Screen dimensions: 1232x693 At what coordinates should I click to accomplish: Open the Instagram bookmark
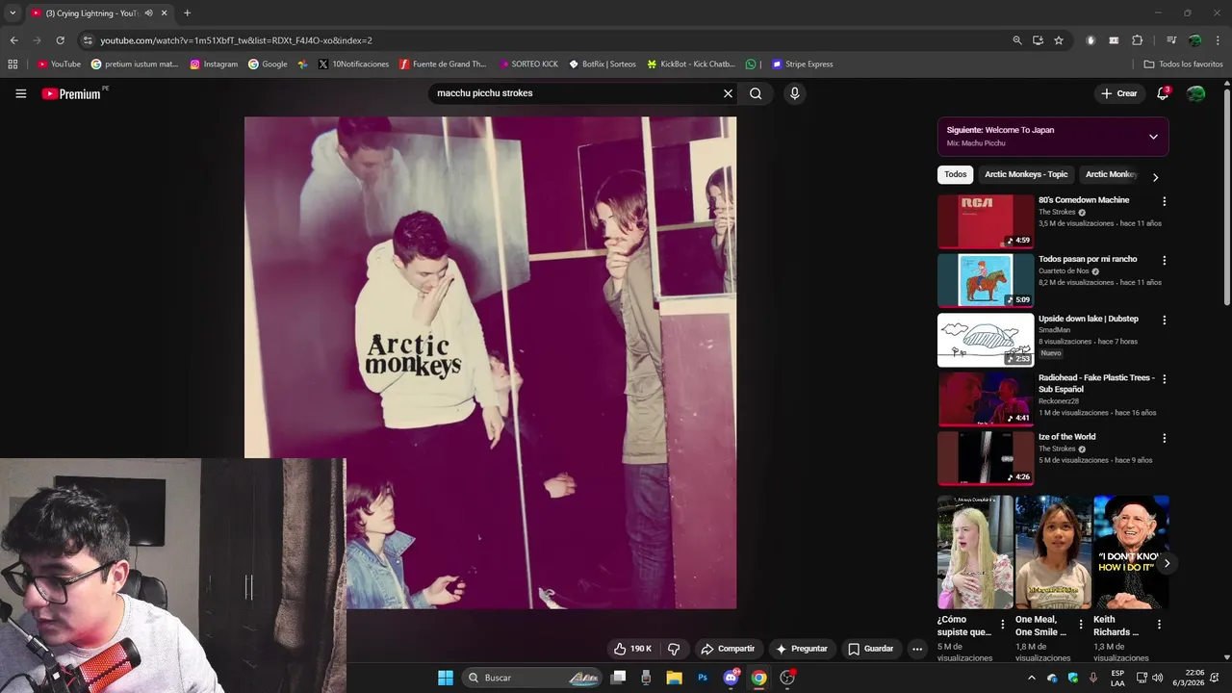pyautogui.click(x=214, y=64)
